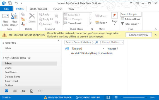Click the WORKING OFFLINE status indicator
This screenshot has height=100, width=159.
88,97
